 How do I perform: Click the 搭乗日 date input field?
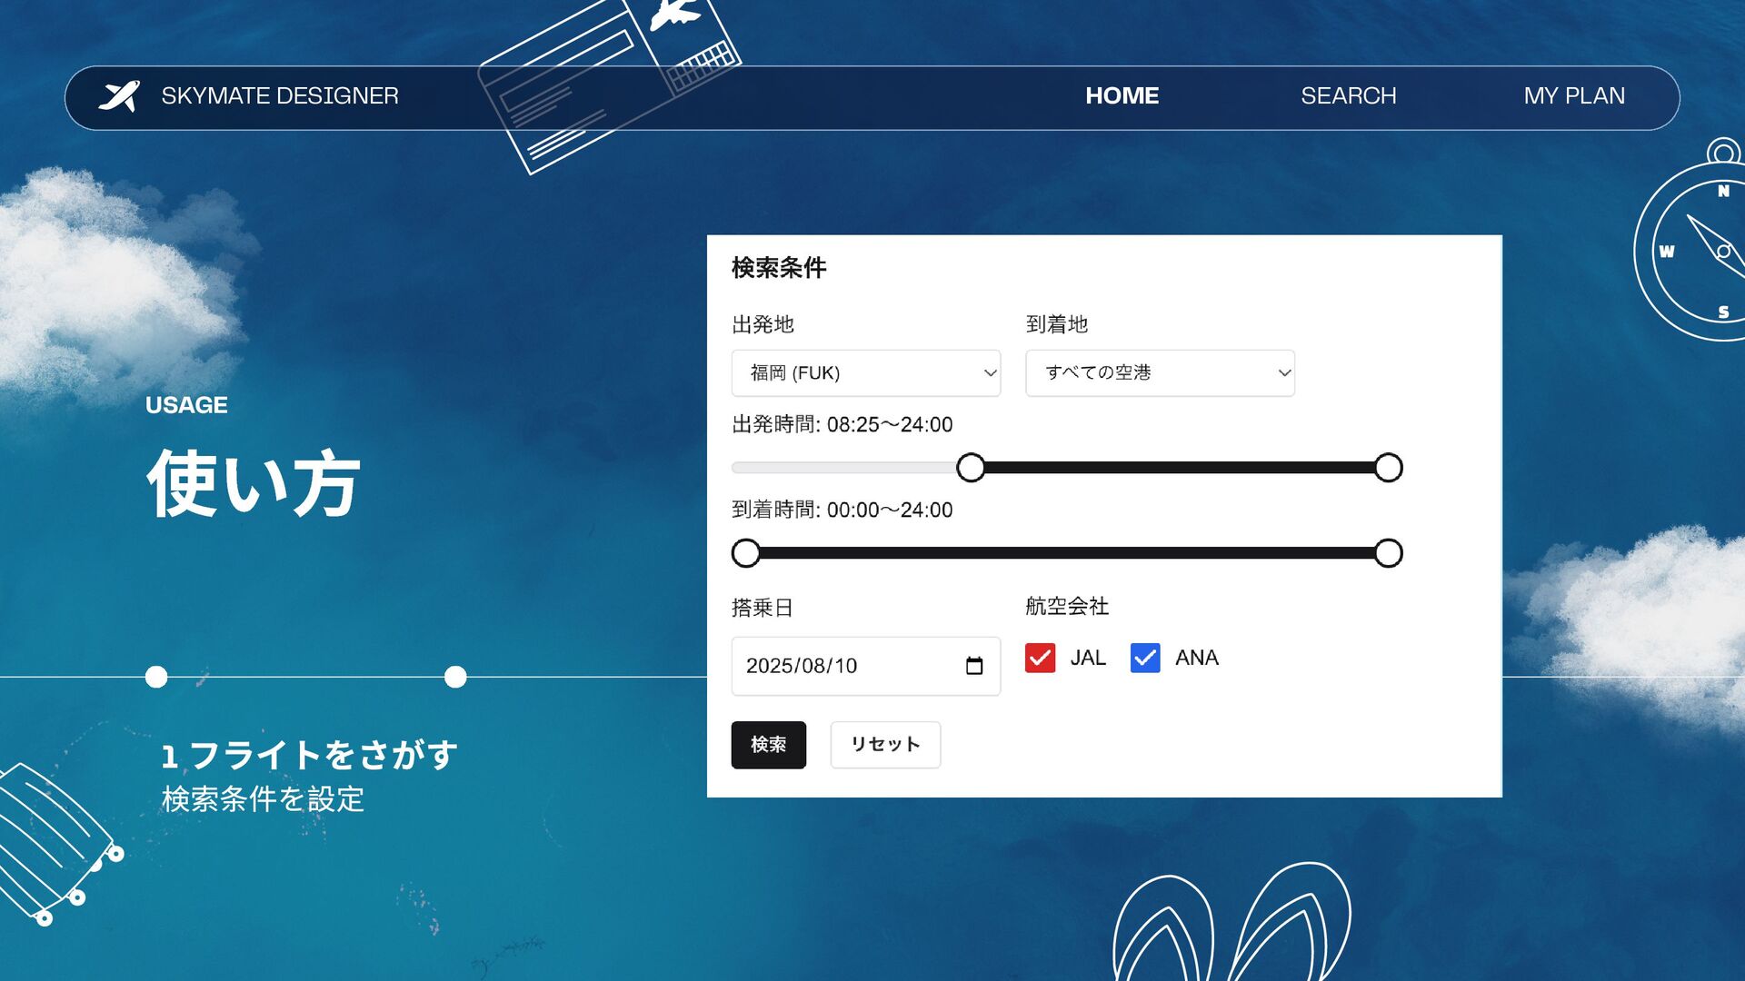[866, 666]
